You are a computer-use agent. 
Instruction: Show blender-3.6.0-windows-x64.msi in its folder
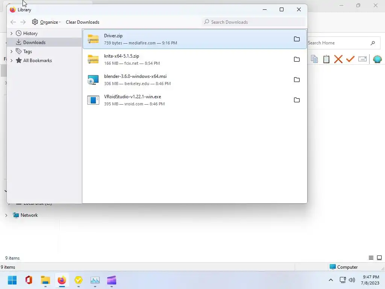297,80
